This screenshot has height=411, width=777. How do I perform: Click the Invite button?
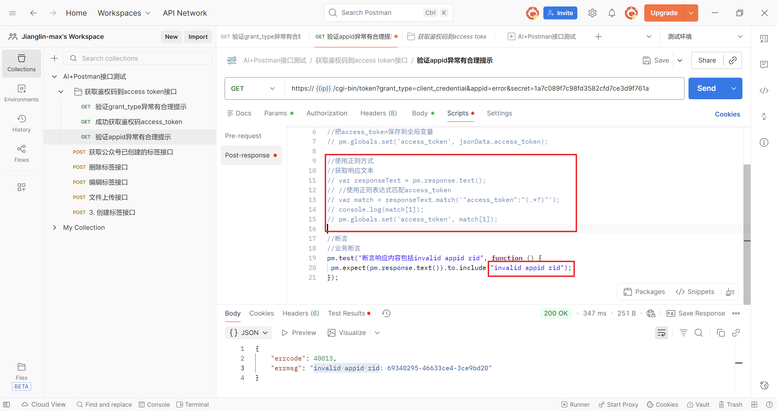[560, 13]
